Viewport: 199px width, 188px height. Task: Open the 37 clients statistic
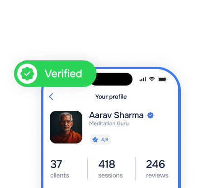pos(60,168)
